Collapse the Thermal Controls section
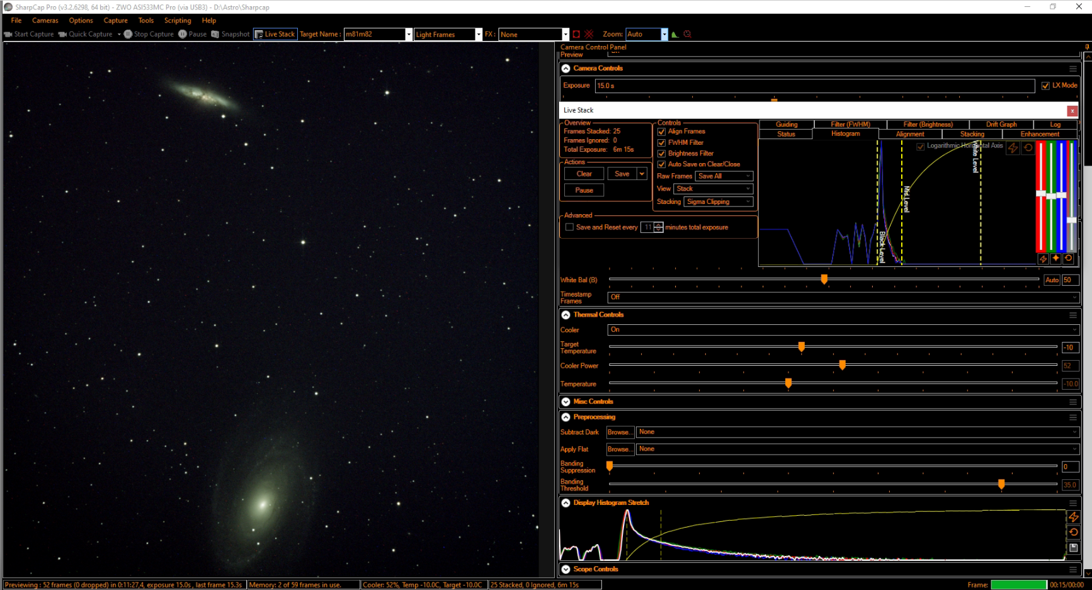The height and width of the screenshot is (590, 1092). [x=566, y=315]
